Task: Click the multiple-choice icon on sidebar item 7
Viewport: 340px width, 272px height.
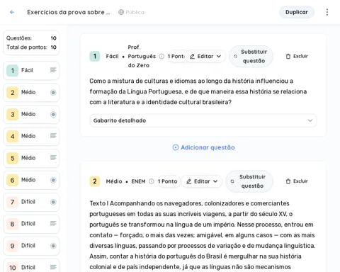Action: [53, 202]
